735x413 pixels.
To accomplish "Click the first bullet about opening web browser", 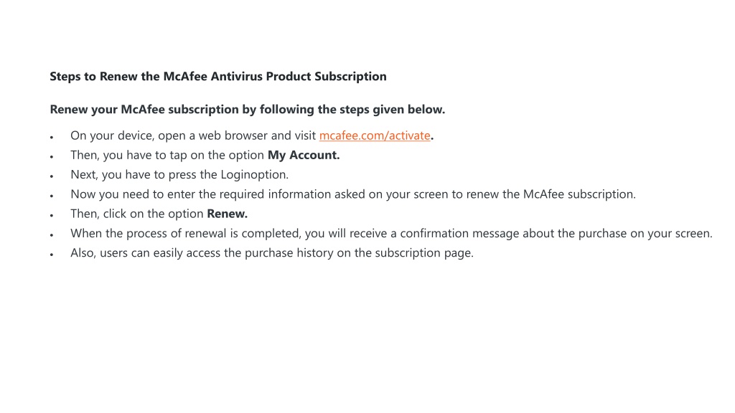I will (x=252, y=136).
